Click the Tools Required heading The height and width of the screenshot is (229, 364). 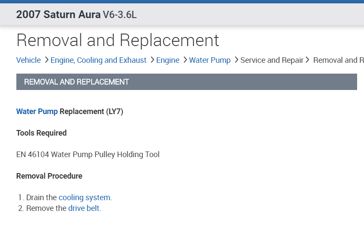[41, 133]
